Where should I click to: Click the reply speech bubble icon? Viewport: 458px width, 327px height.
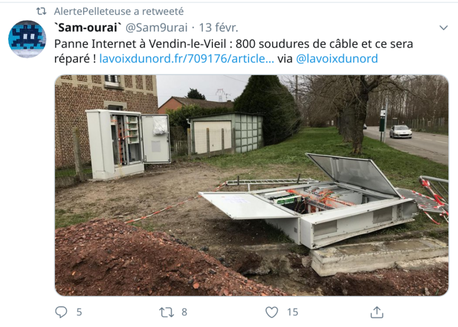(61, 312)
